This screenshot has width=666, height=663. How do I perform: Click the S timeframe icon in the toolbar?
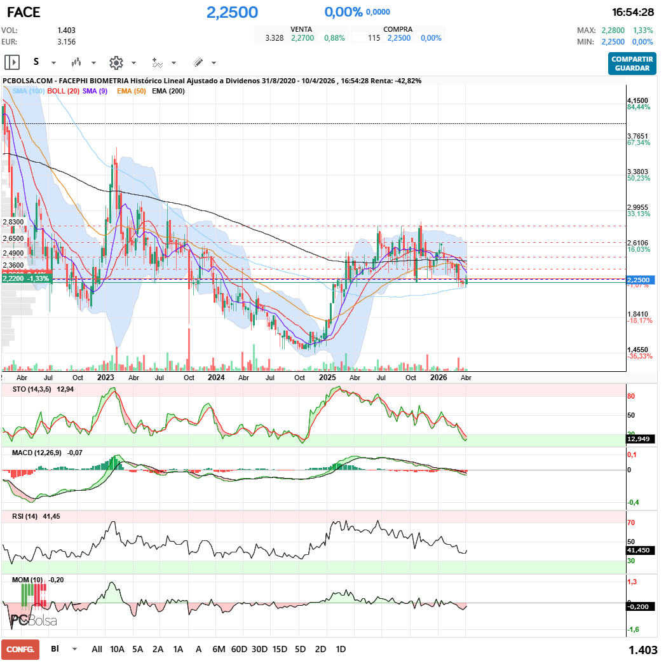36,62
